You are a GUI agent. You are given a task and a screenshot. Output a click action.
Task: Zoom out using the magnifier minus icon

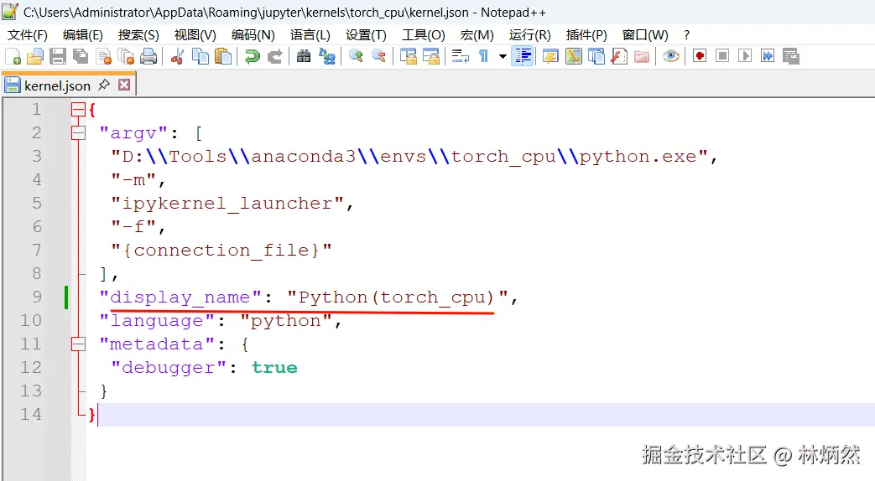pyautogui.click(x=378, y=56)
